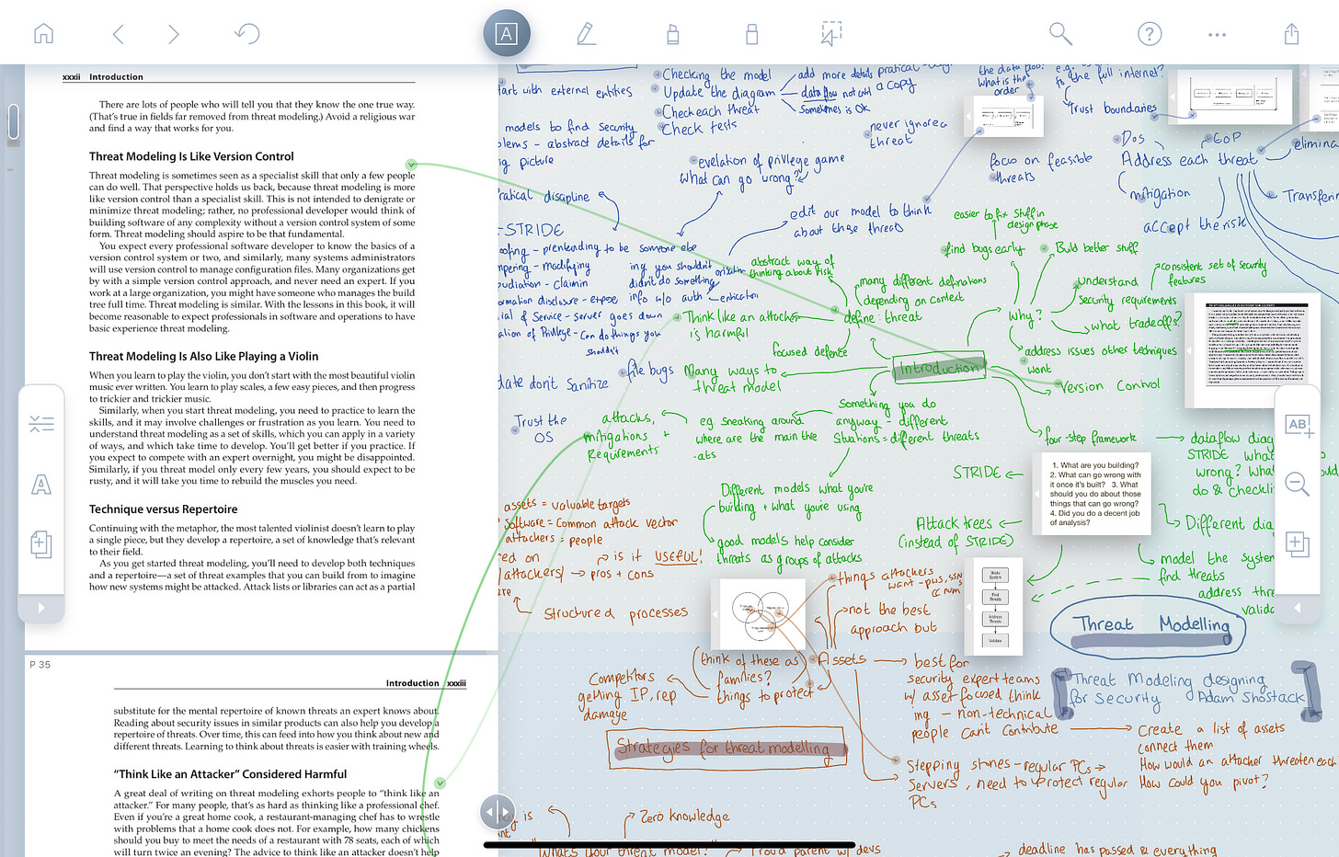Click 'Trust boundaries' handwritten note
Image resolution: width=1339 pixels, height=857 pixels.
1112,109
